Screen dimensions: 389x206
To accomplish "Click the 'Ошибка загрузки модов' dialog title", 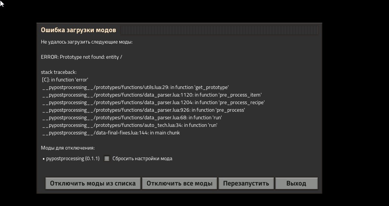I will pos(78,30).
